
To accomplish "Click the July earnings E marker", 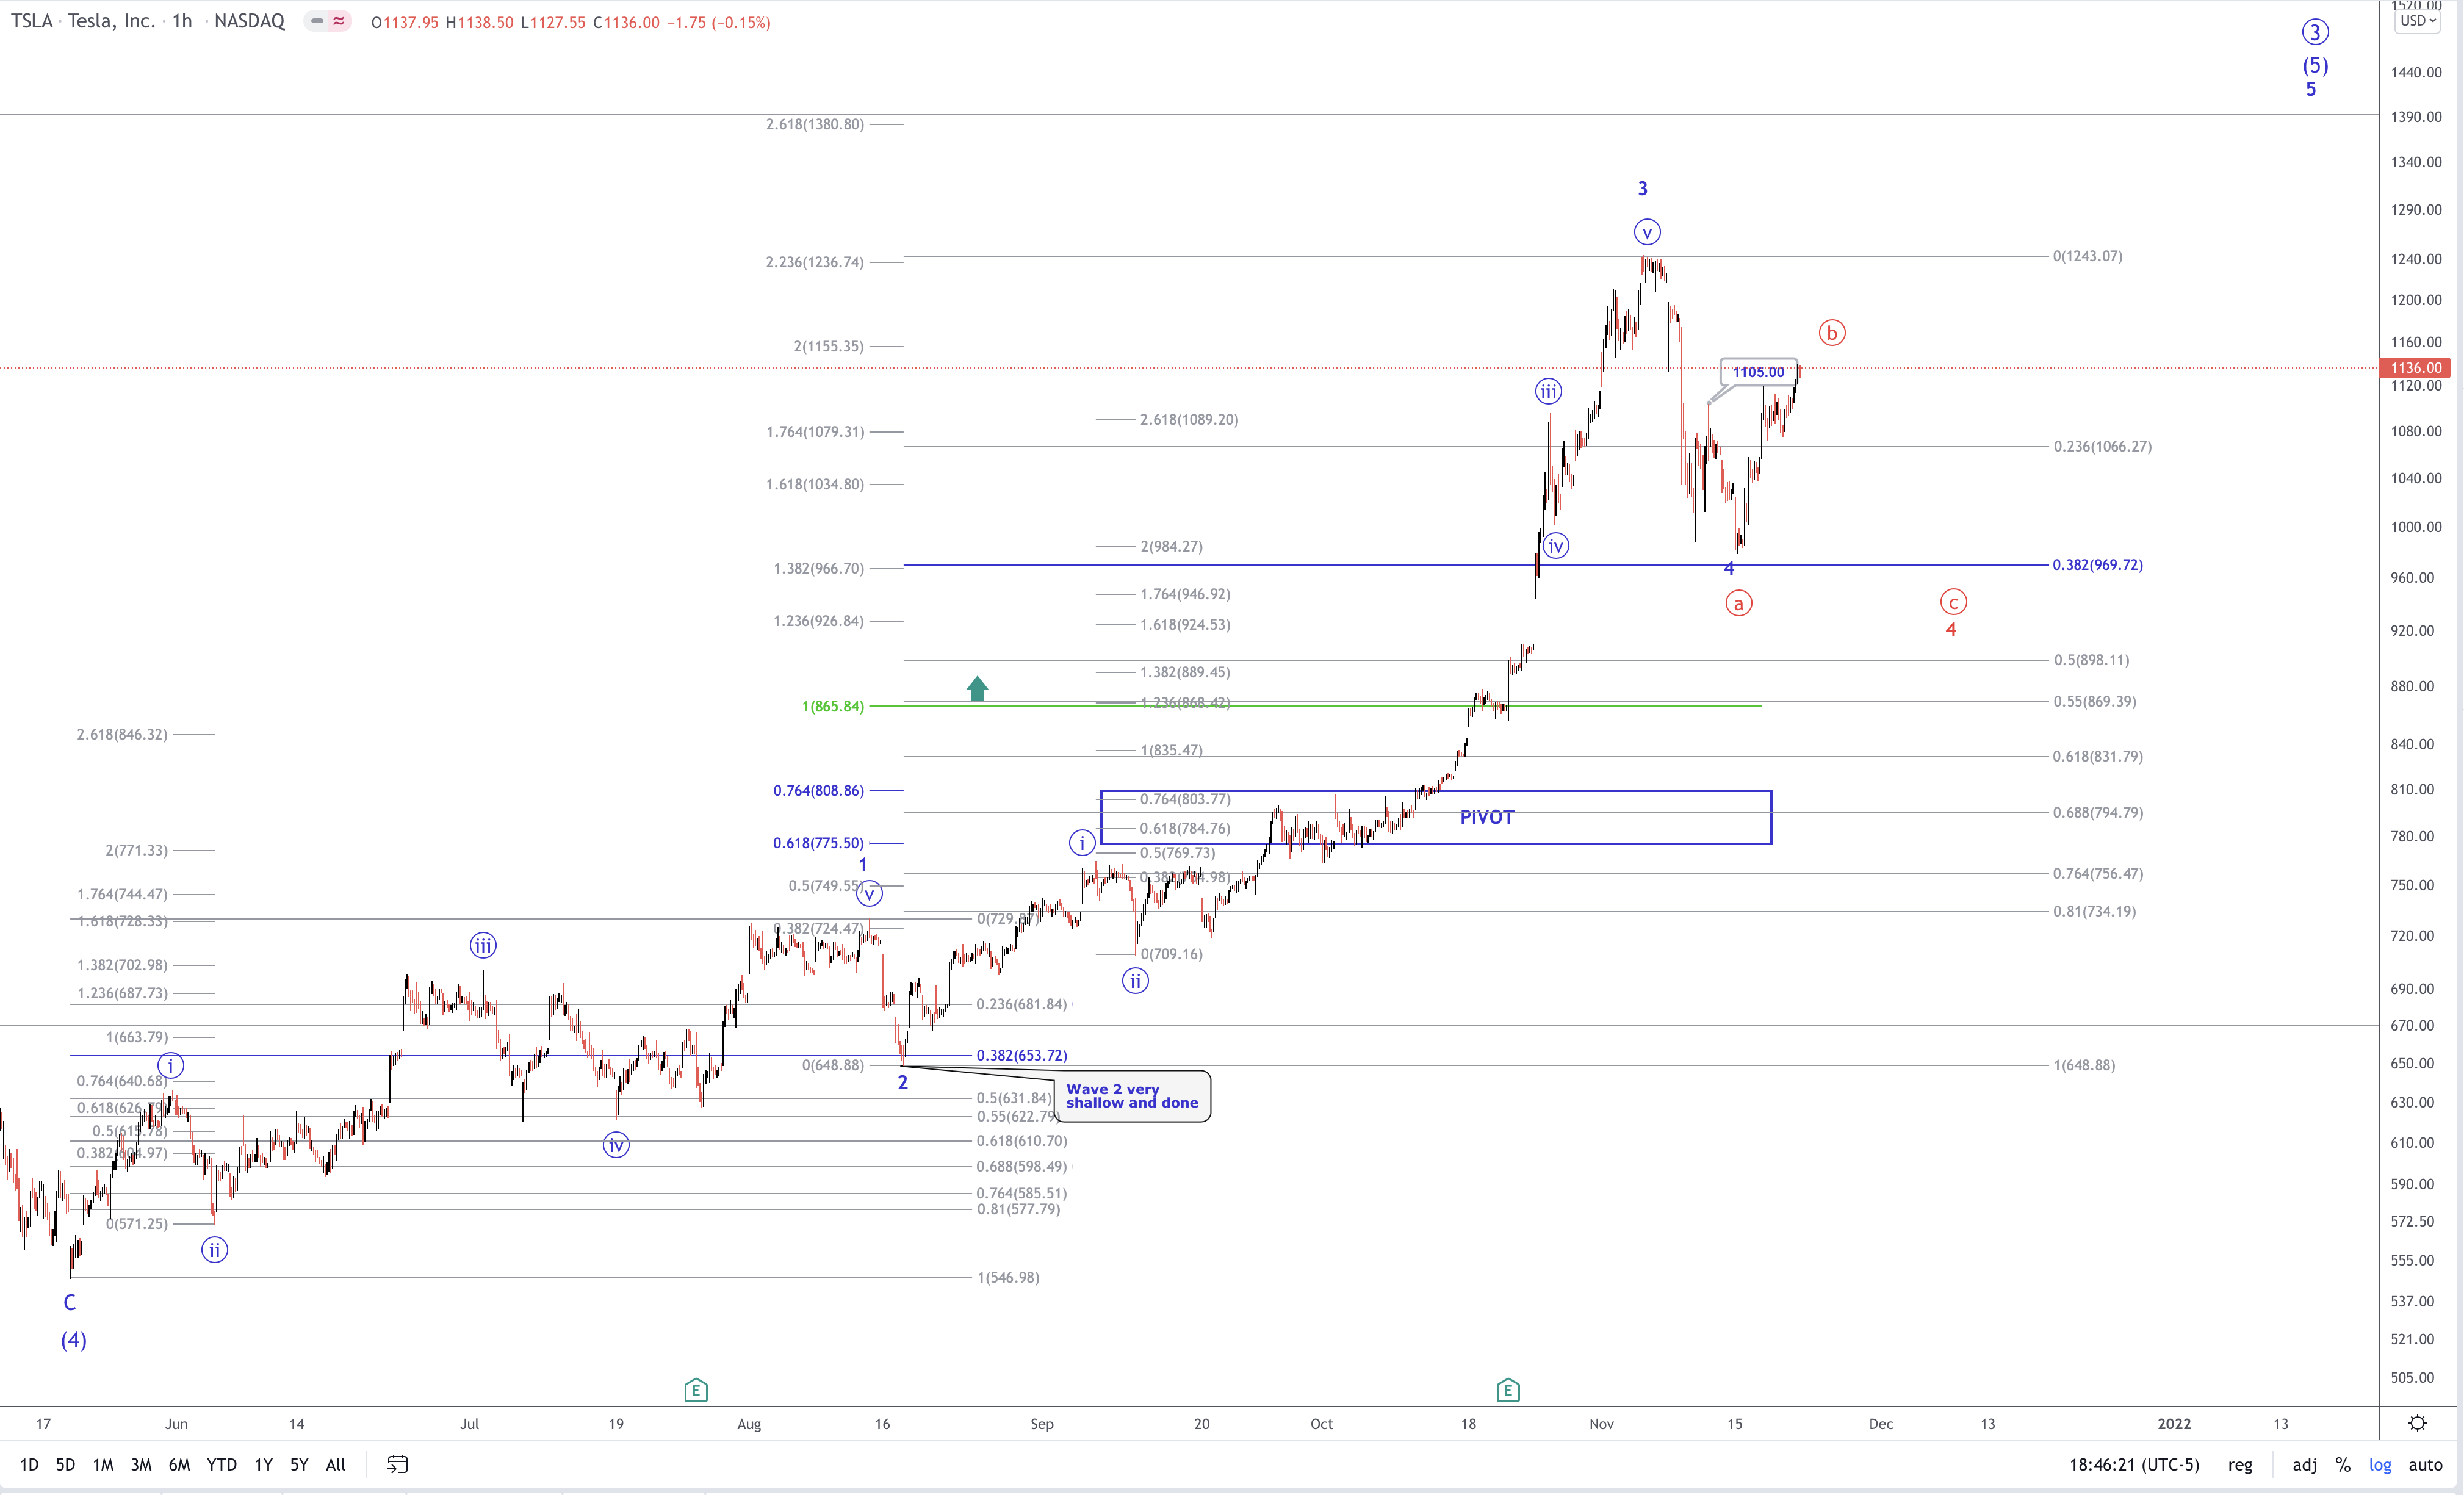I will (696, 1390).
